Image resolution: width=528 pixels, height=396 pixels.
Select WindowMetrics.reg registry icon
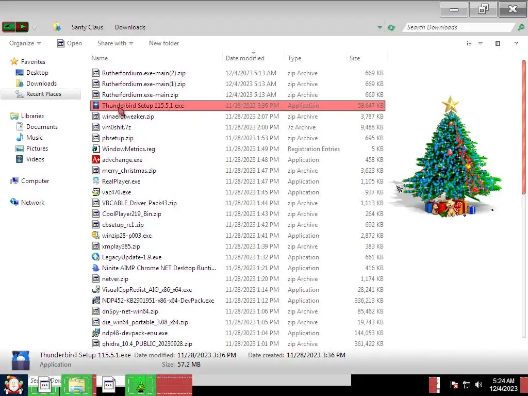pos(96,149)
